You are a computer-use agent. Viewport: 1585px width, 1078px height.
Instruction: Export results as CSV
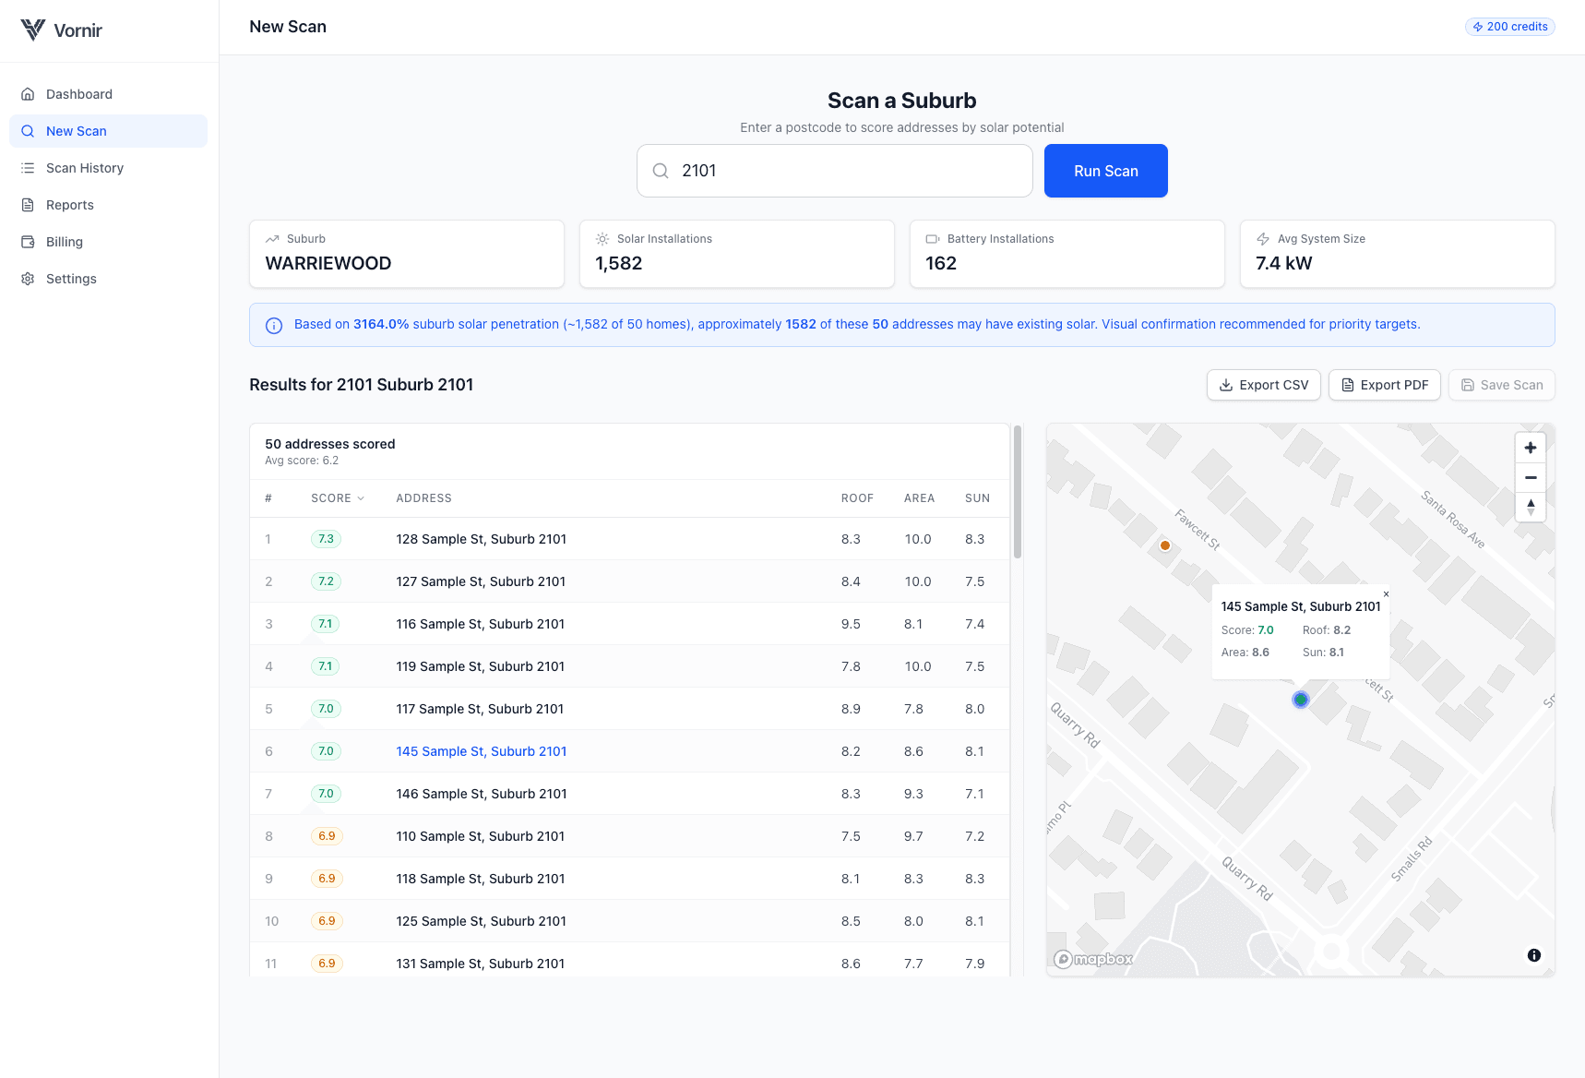[1263, 385]
